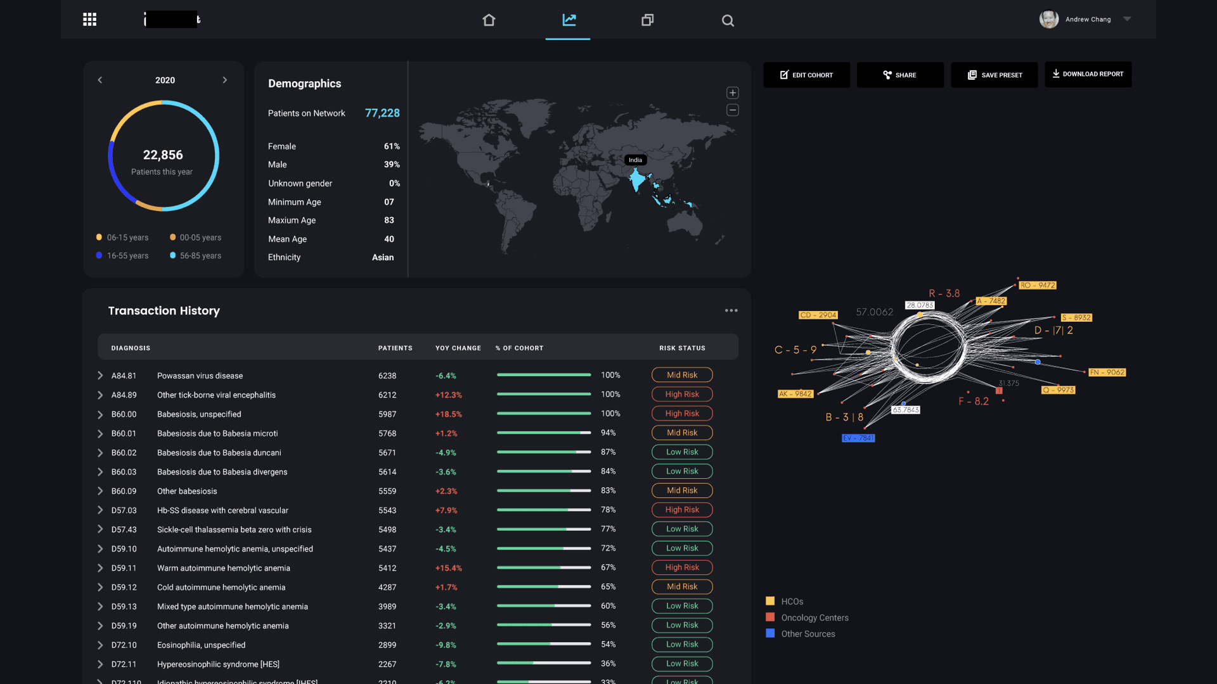Viewport: 1217px width, 684px height.
Task: Click the DOWNLOAD REPORT button
Action: click(1088, 74)
